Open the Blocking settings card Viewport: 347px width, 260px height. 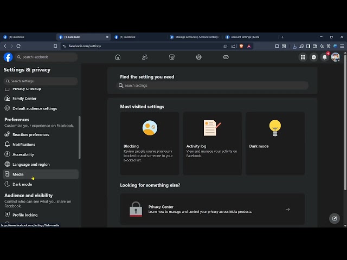[x=150, y=143]
